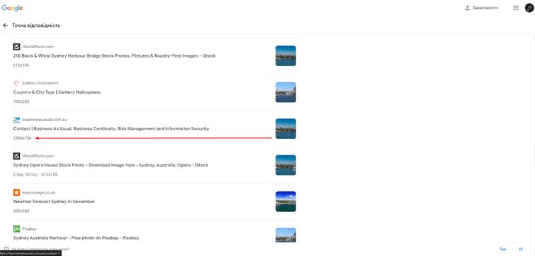Click the easyvoyage result thumbnail image

click(286, 201)
